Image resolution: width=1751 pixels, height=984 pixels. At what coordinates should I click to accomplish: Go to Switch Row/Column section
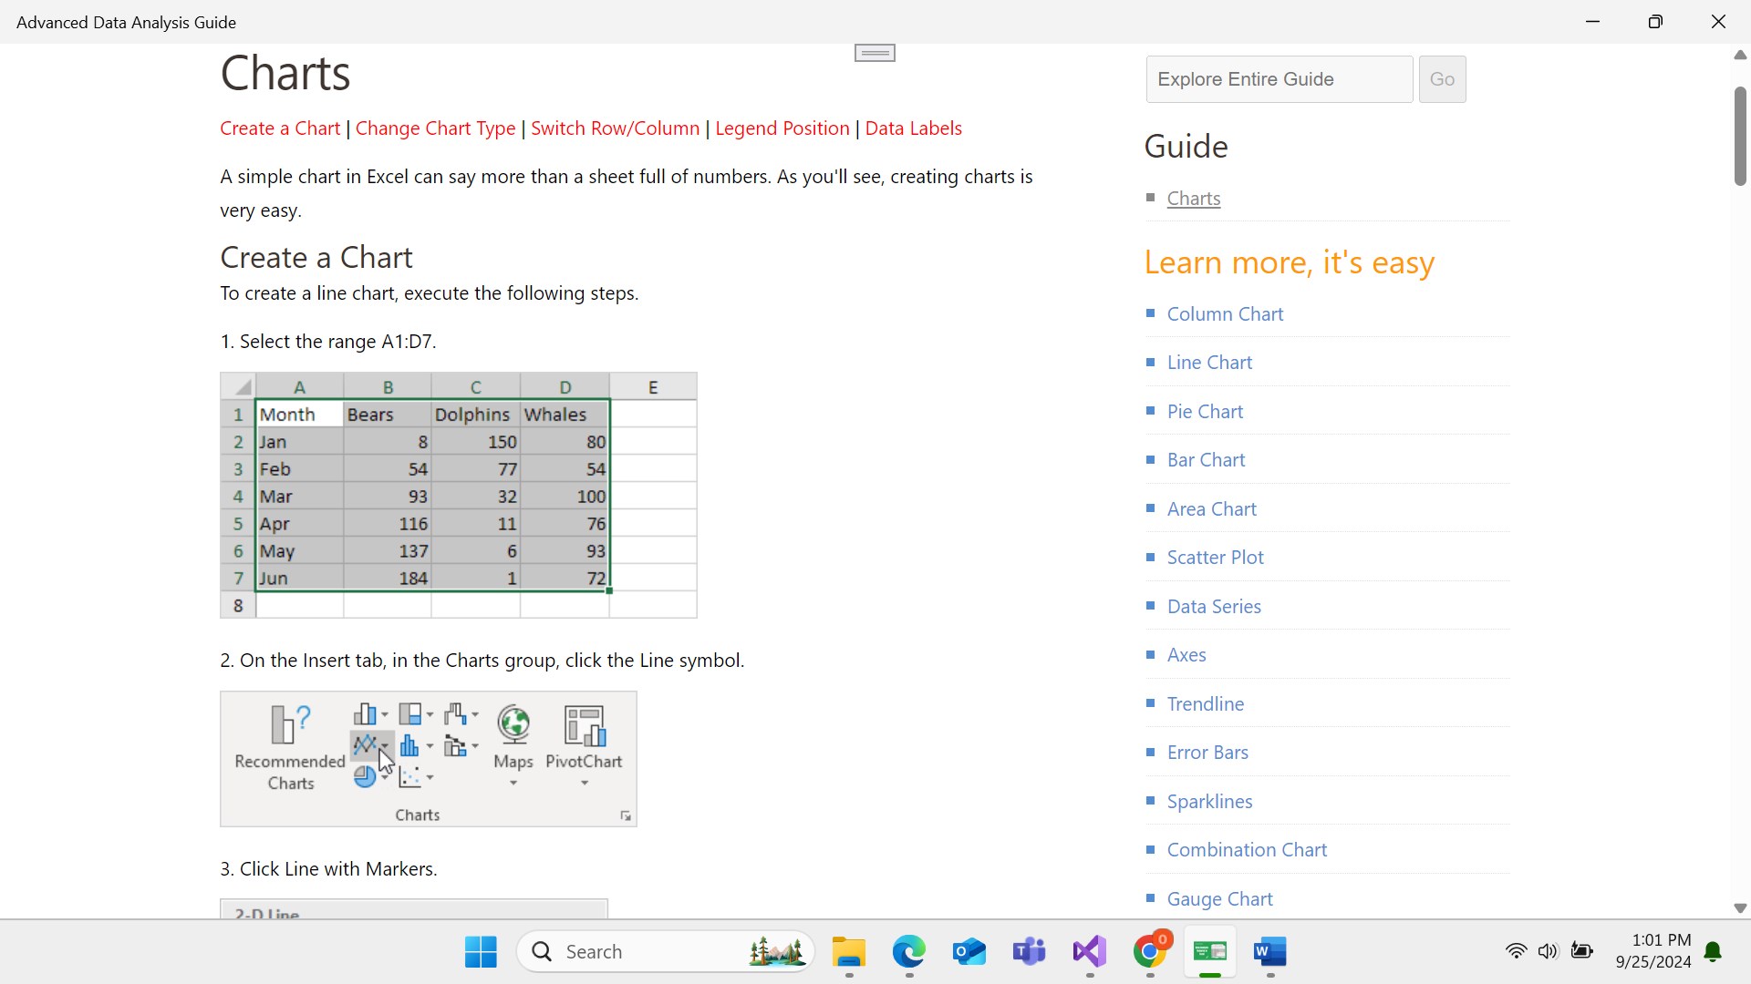pos(615,128)
